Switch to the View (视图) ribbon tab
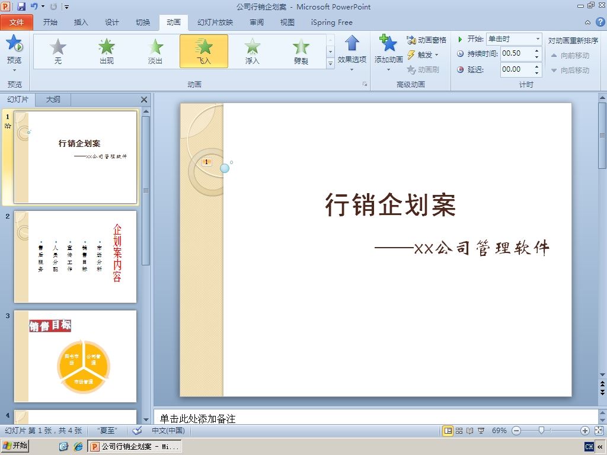Viewport: 607px width, 455px height. (287, 23)
